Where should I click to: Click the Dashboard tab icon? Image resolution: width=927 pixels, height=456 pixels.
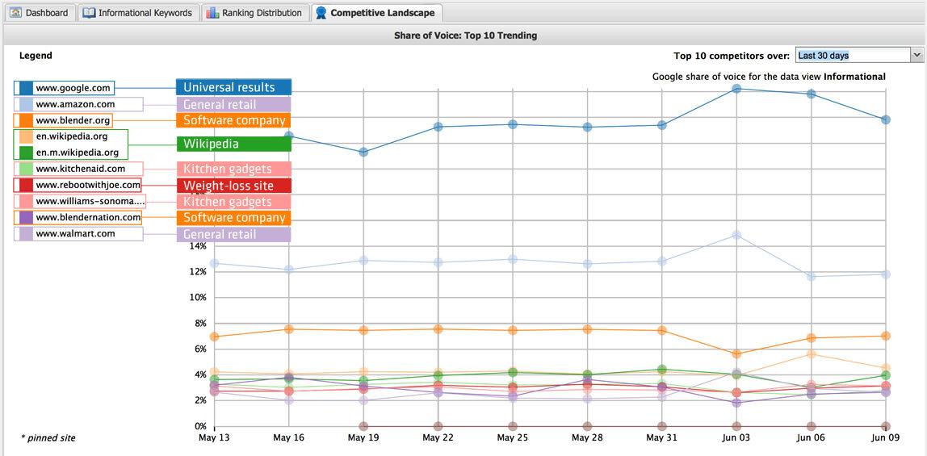(x=15, y=13)
